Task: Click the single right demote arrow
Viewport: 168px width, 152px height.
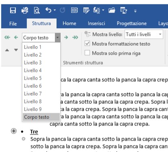Action: point(66,37)
